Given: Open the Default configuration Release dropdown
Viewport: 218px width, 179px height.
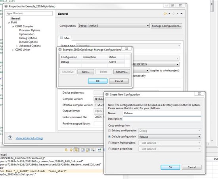Looking at the screenshot, I should 170,137.
